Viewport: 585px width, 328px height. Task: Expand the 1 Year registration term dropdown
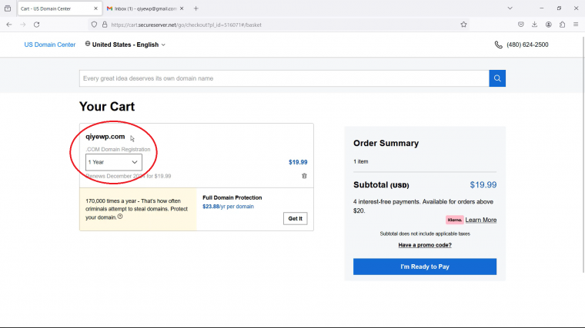tap(114, 162)
